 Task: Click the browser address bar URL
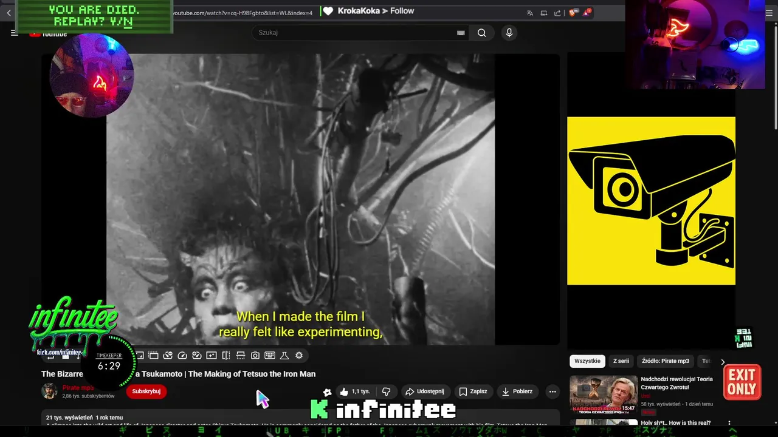[242, 13]
